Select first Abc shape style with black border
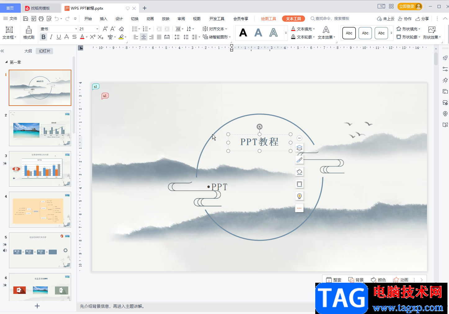 [x=349, y=33]
